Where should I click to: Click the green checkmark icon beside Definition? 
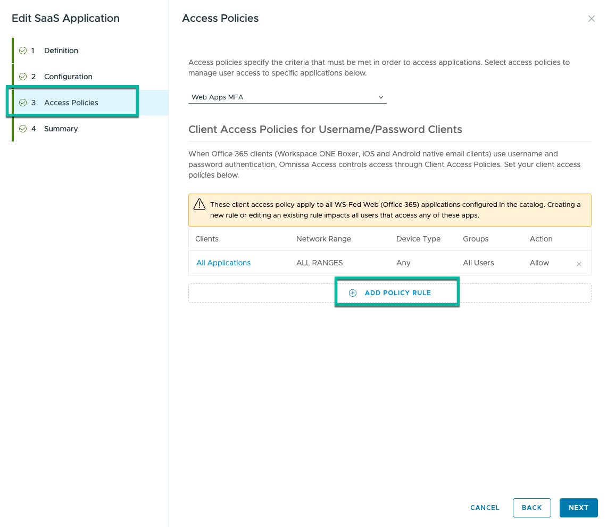(x=23, y=51)
